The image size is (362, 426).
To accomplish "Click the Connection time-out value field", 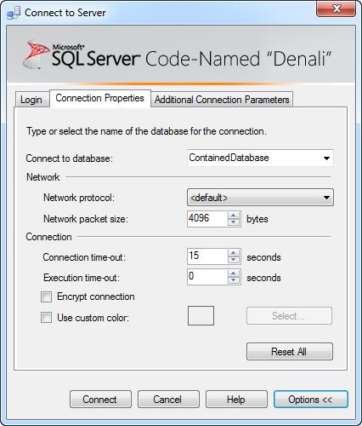I will pos(207,256).
